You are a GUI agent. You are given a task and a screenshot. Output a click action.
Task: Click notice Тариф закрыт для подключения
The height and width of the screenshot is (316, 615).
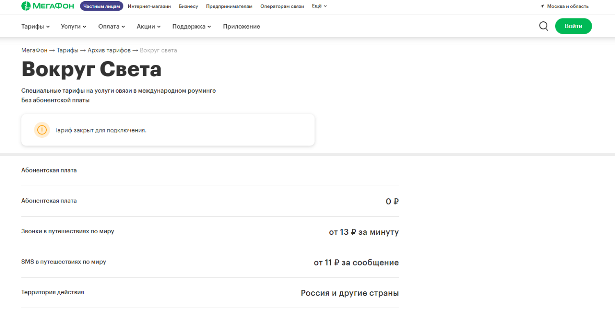coord(100,130)
